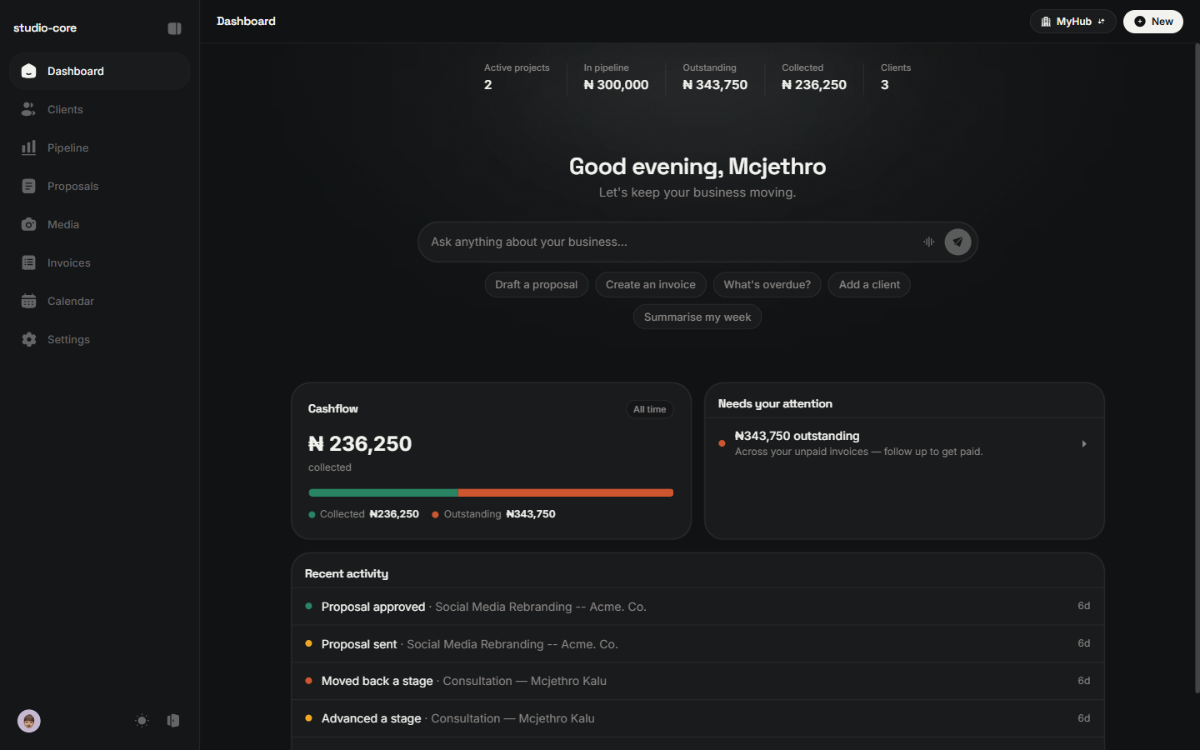Click the Create an invoice suggestion
1200x750 pixels.
(651, 284)
